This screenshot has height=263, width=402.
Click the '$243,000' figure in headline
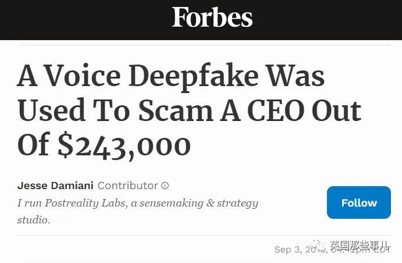tap(124, 146)
